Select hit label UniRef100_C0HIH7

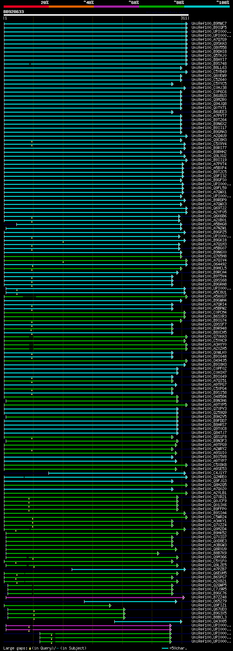[x=209, y=373]
